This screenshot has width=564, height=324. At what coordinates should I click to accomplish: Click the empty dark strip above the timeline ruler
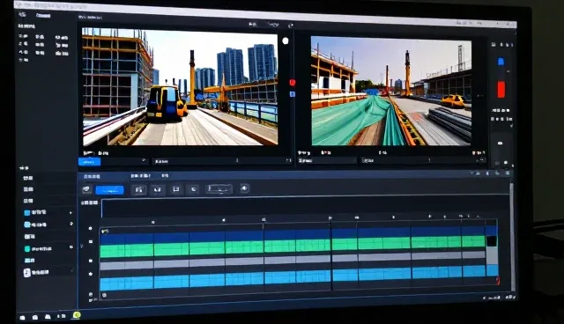click(x=305, y=207)
